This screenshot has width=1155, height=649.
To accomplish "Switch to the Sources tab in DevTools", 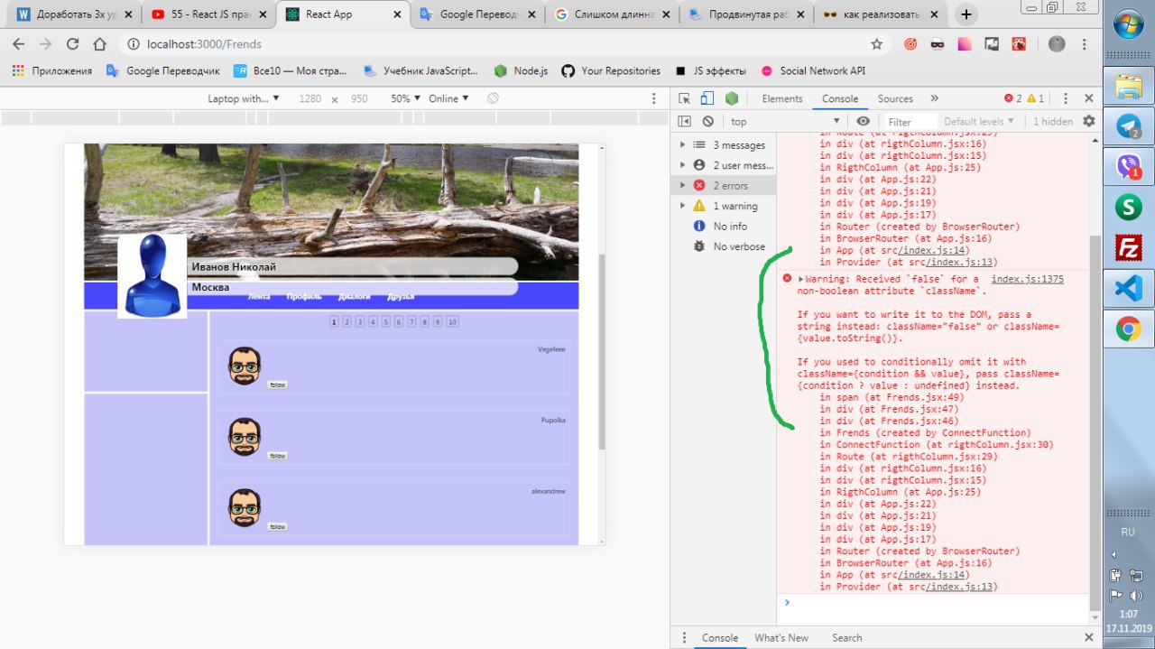I will (895, 99).
